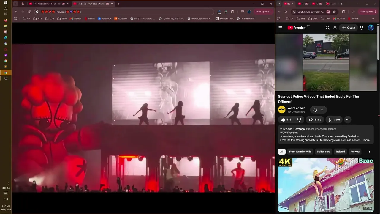The height and width of the screenshot is (214, 380).
Task: Open extensions menu in left browser window
Action: click(232, 12)
